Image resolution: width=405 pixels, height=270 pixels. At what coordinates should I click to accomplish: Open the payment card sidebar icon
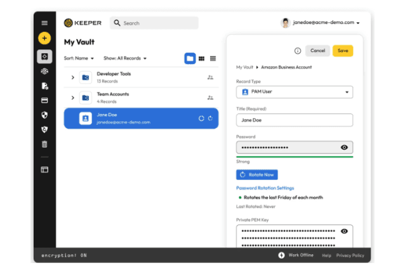(x=44, y=100)
